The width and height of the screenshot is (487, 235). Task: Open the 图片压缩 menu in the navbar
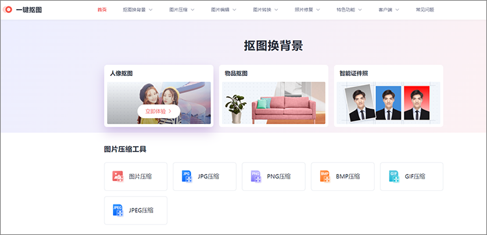pyautogui.click(x=179, y=10)
